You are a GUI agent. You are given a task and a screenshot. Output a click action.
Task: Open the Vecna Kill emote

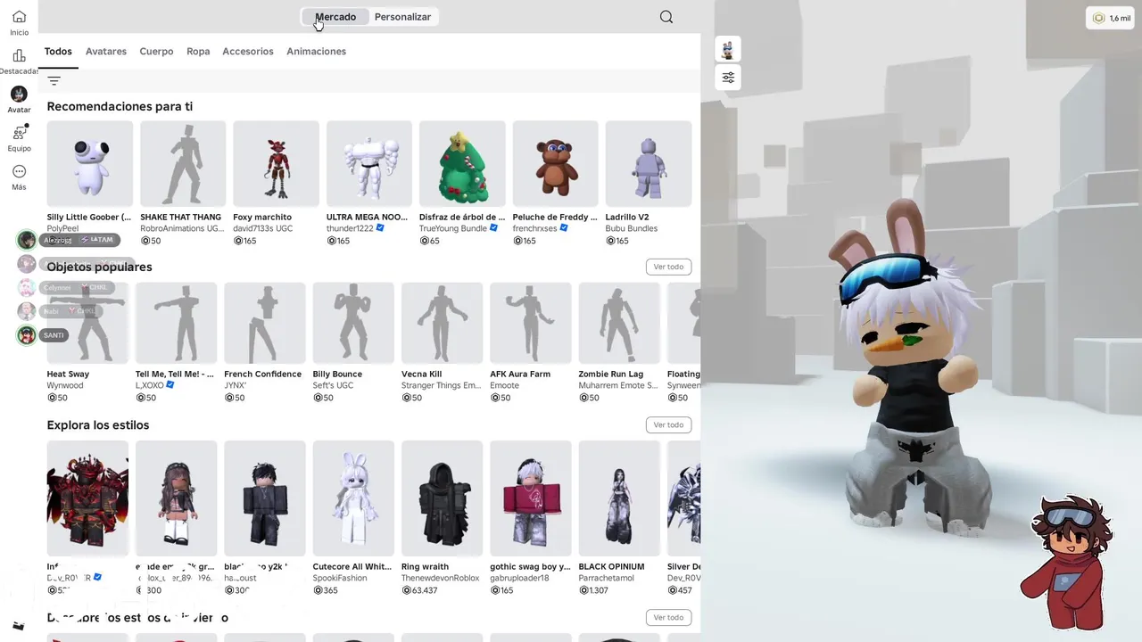point(442,323)
